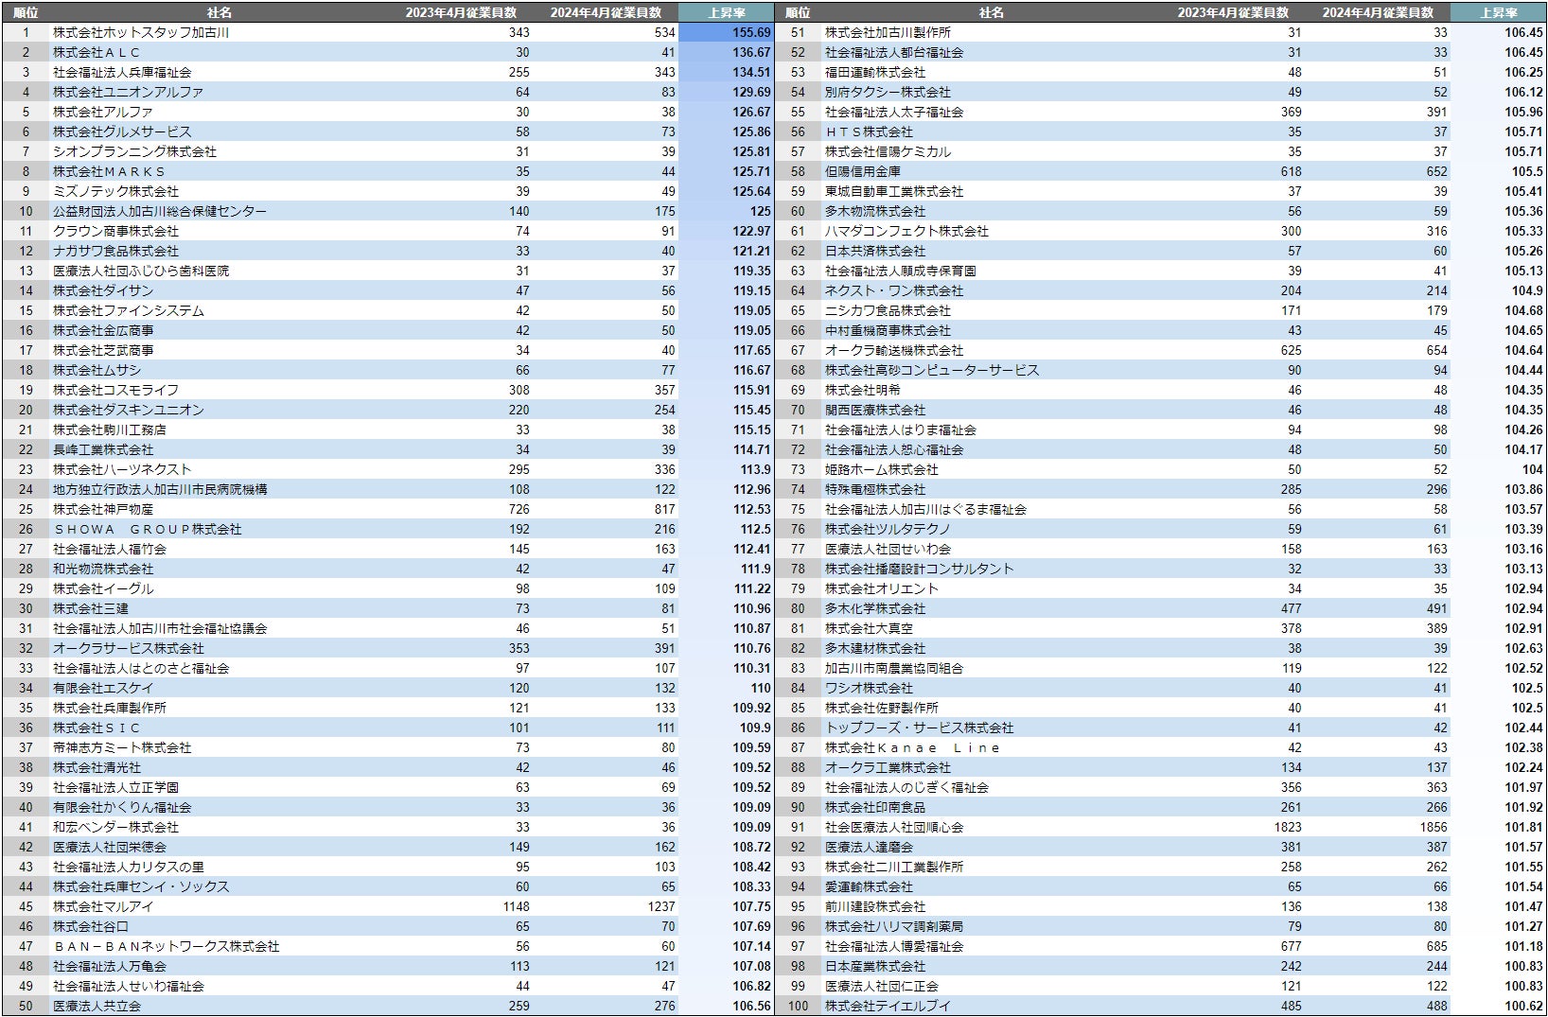Click employee count 1237 for 株式会社マルアイ

click(660, 906)
